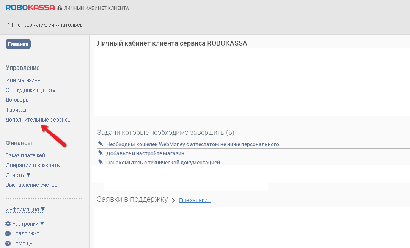Click the ROBOKASSA logo
Screen dimensions: 410x248
click(x=30, y=7)
